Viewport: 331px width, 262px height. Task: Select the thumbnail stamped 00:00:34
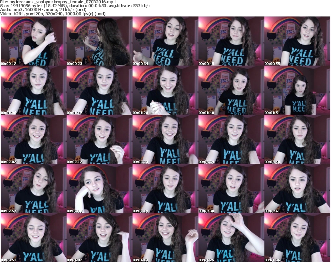click(x=165, y=41)
